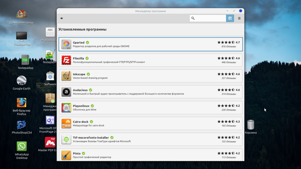Screen dimensions: 301x169
Task: Click the back arrow in the toolbar
Action: click(61, 18)
